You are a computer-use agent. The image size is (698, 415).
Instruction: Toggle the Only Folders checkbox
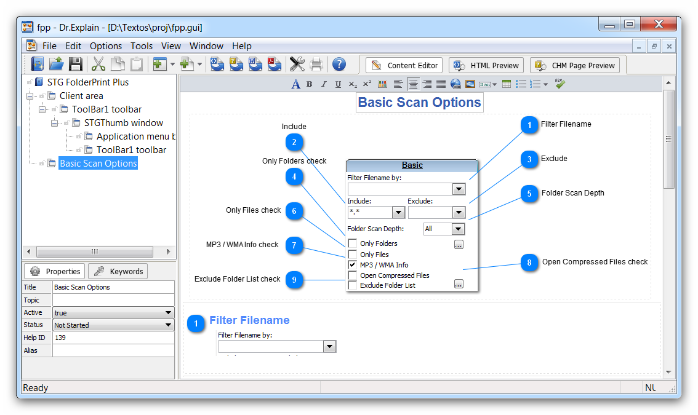coord(353,243)
